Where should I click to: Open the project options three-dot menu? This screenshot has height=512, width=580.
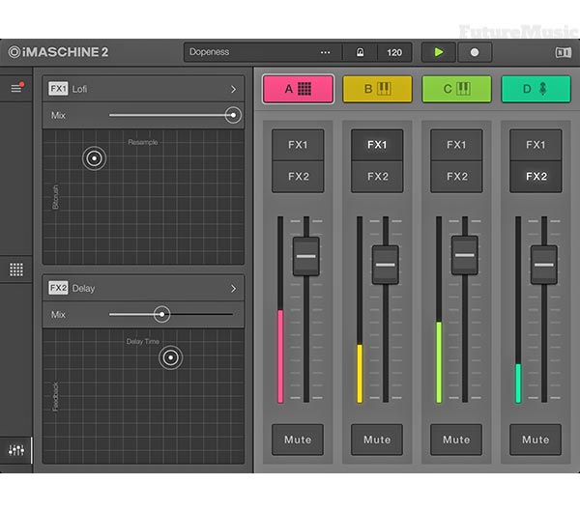click(x=325, y=52)
